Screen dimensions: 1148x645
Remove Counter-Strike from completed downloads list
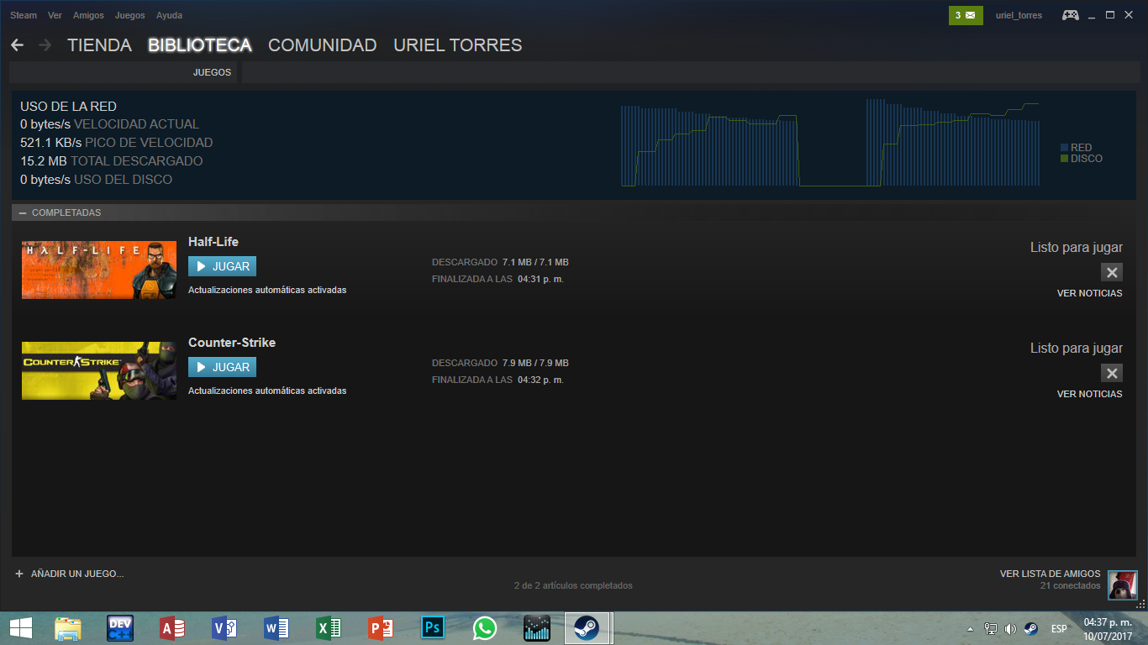tap(1112, 373)
